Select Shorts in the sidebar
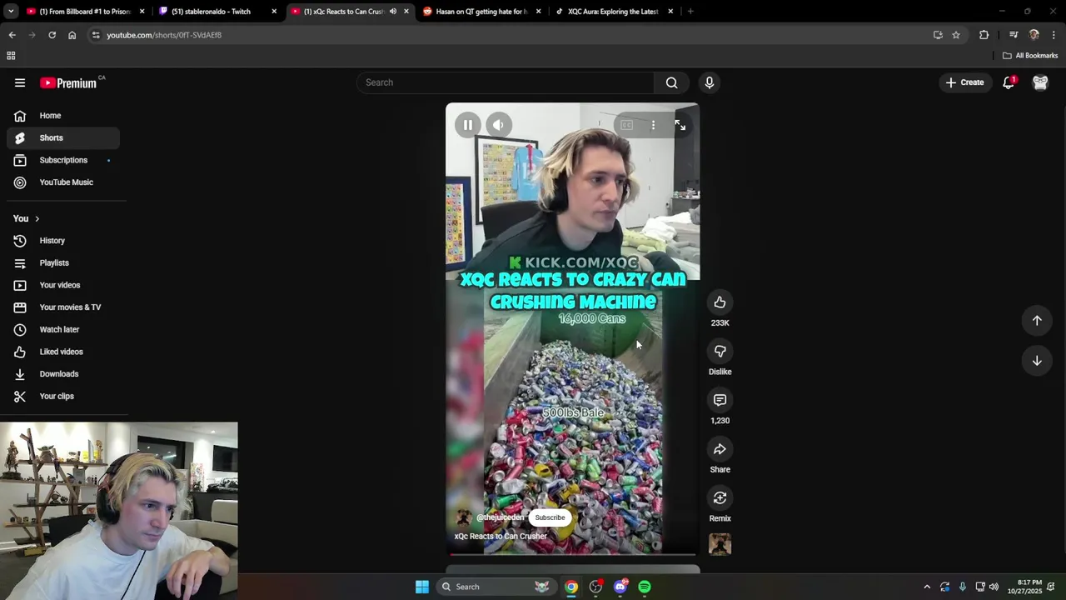The width and height of the screenshot is (1066, 600). [x=63, y=137]
